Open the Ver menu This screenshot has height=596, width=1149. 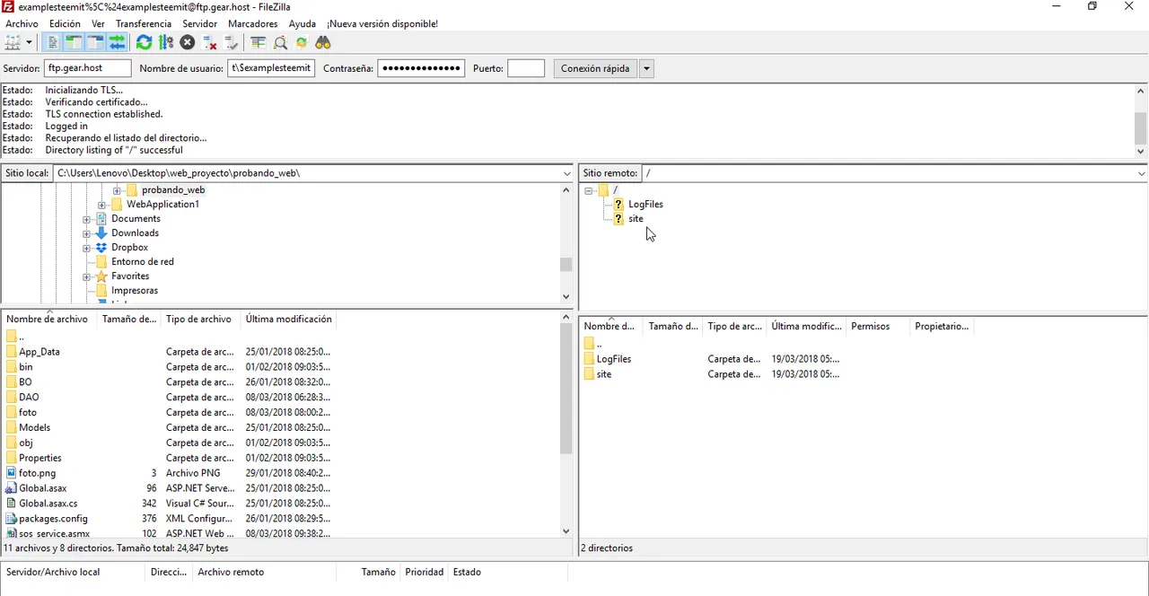pyautogui.click(x=98, y=23)
